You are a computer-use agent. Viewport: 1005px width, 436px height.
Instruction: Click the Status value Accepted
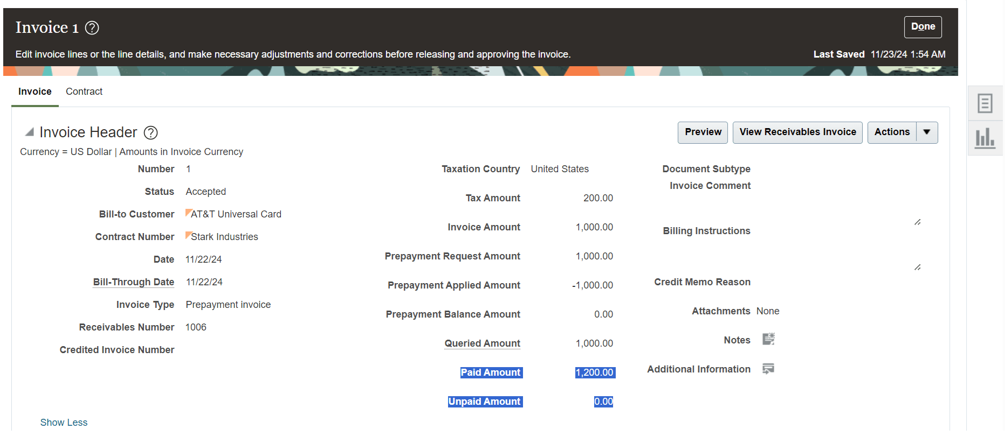[206, 192]
